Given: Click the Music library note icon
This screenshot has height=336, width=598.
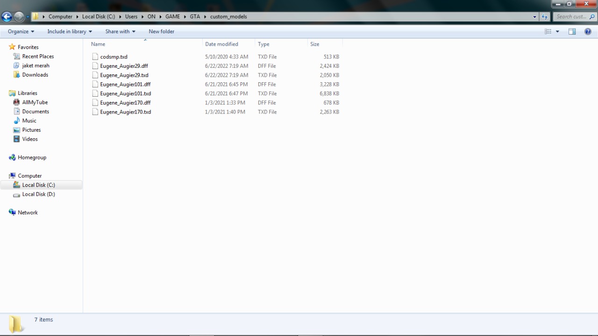Looking at the screenshot, I should 17,121.
